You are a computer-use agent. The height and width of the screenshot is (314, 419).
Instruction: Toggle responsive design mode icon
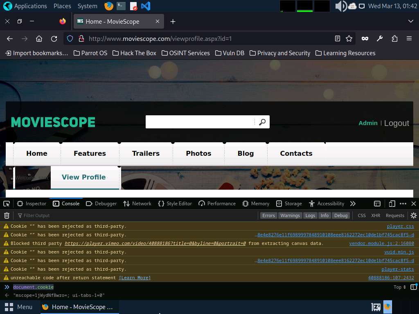pyautogui.click(x=392, y=204)
